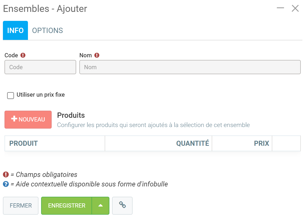The height and width of the screenshot is (216, 305).
Task: Click the red mandatory fields legend icon
Action: point(6,175)
